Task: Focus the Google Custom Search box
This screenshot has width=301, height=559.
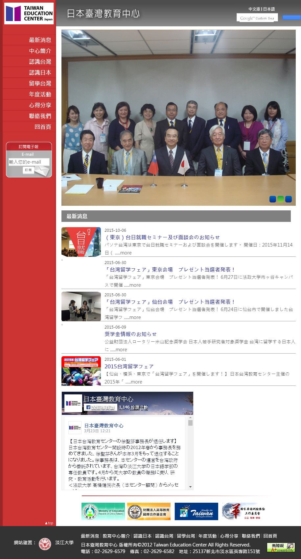Action: click(257, 18)
